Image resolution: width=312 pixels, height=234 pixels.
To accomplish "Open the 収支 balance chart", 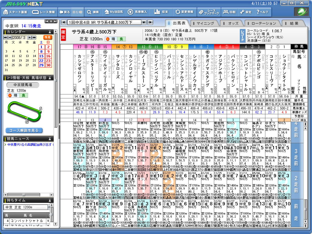I will point(161,12).
